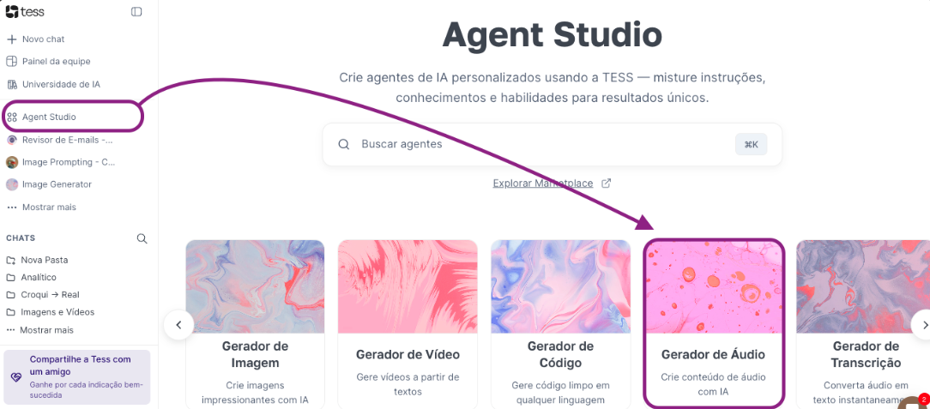Open Painel da equipe
The width and height of the screenshot is (930, 409).
coord(49,62)
